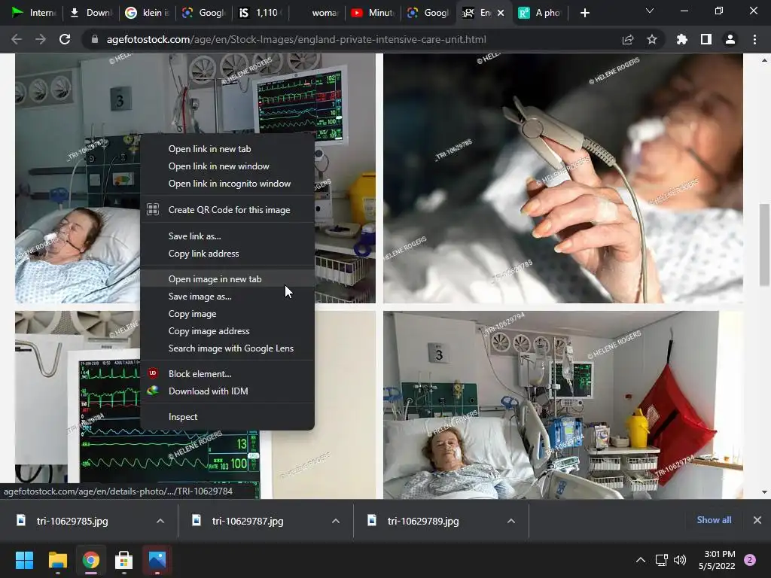
Task: Select Open link in incognito window
Action: (x=229, y=184)
